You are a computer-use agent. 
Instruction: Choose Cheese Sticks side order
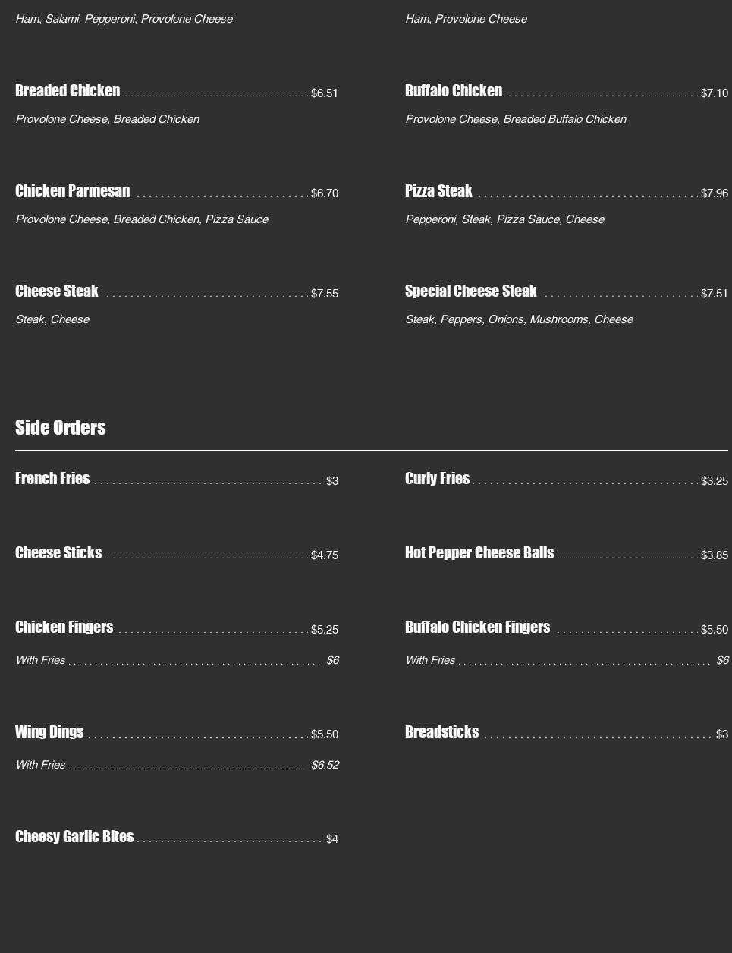[58, 553]
